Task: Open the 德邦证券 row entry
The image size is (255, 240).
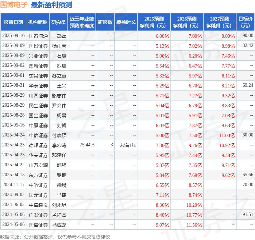Action: 38,145
